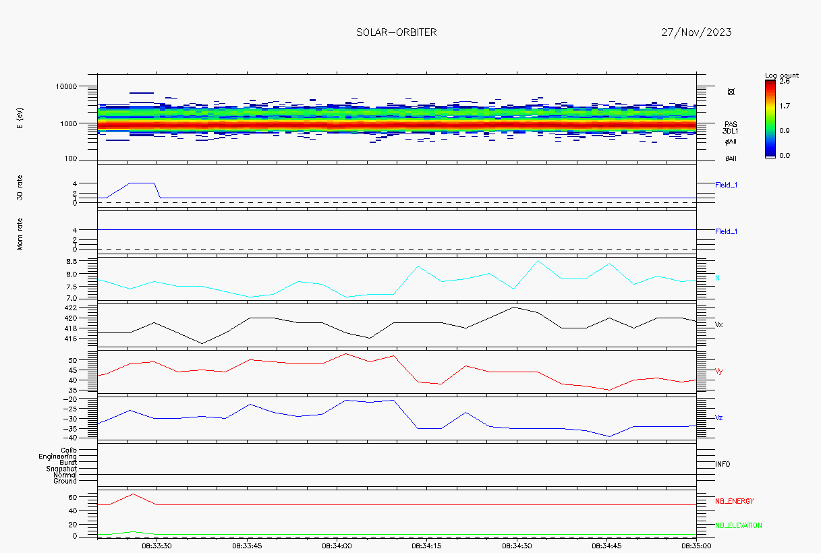Click the Vz axis tick "-20"
The width and height of the screenshot is (821, 553).
click(71, 399)
